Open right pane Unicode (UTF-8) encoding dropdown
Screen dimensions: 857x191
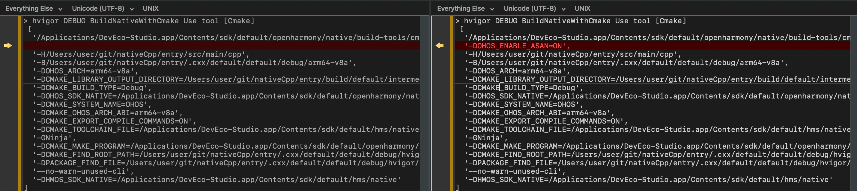pos(534,9)
